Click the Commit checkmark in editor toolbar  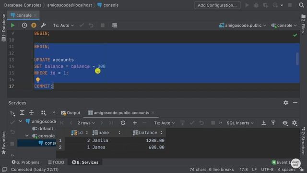tap(82, 25)
